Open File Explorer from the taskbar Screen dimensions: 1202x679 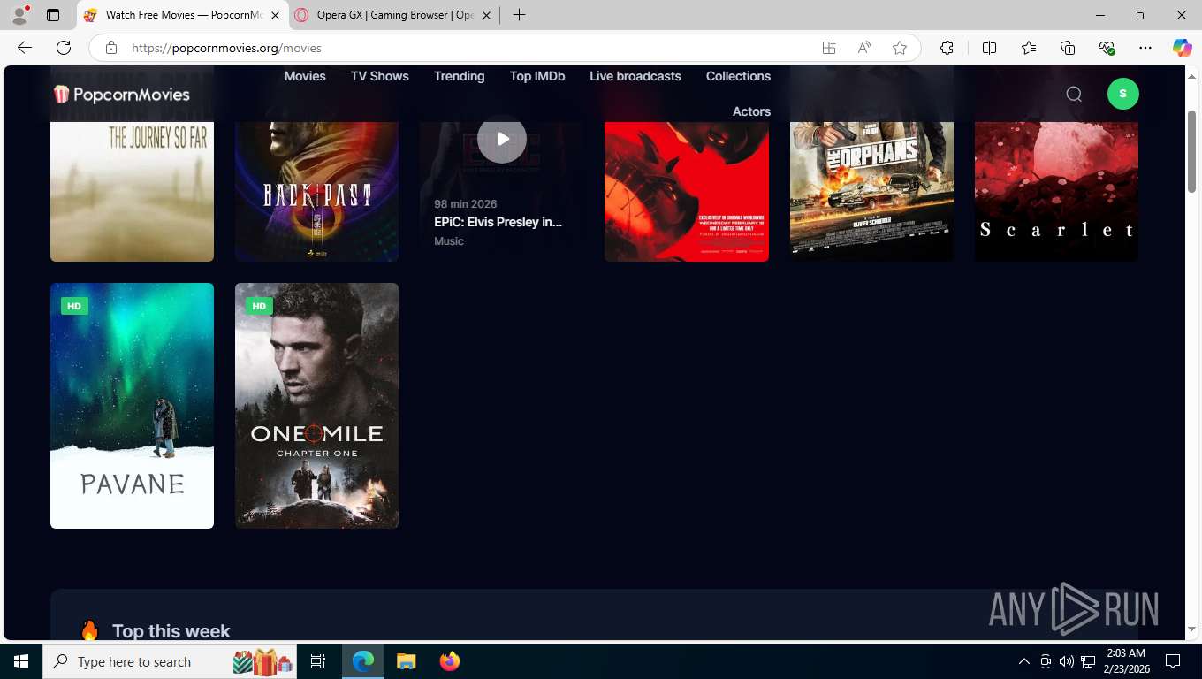406,661
